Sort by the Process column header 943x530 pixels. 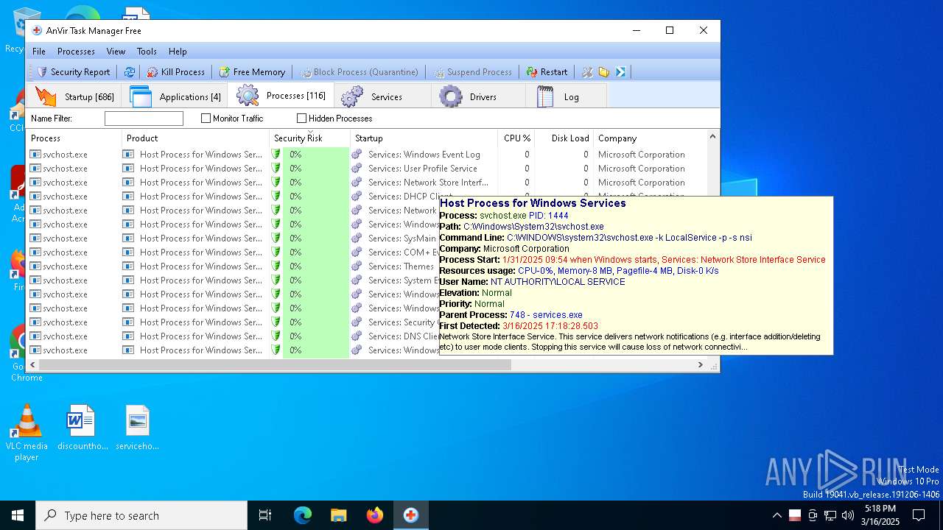pyautogui.click(x=74, y=138)
